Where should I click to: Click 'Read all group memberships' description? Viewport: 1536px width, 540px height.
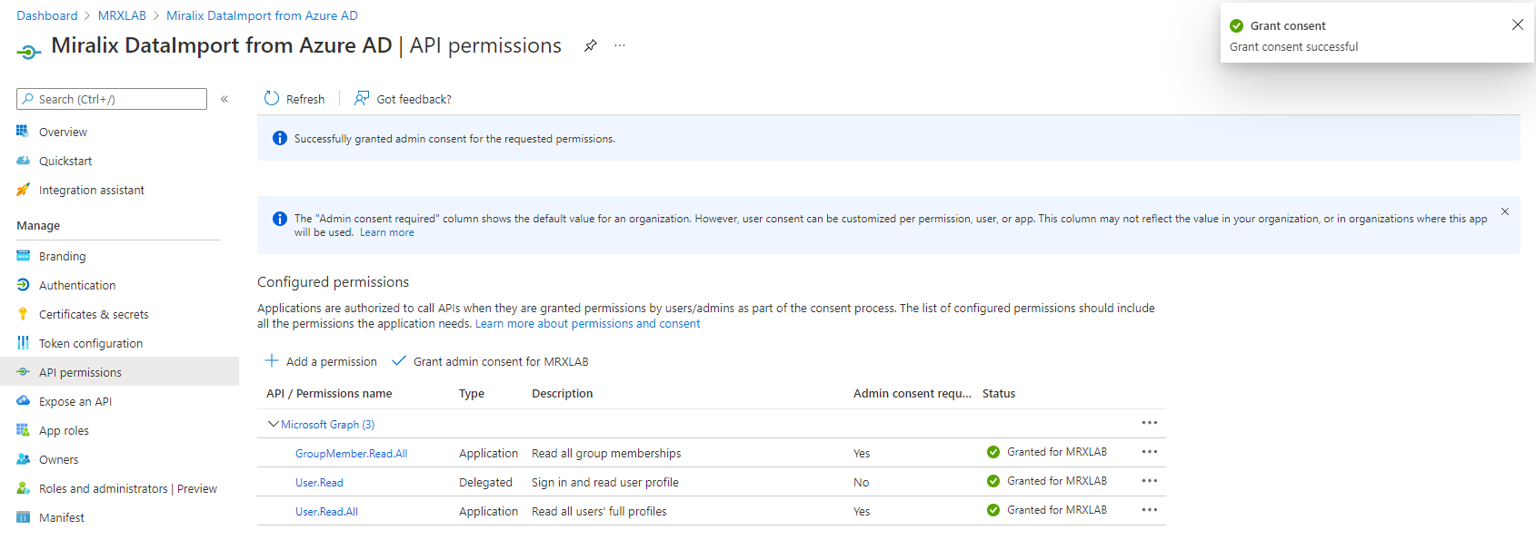tap(606, 454)
